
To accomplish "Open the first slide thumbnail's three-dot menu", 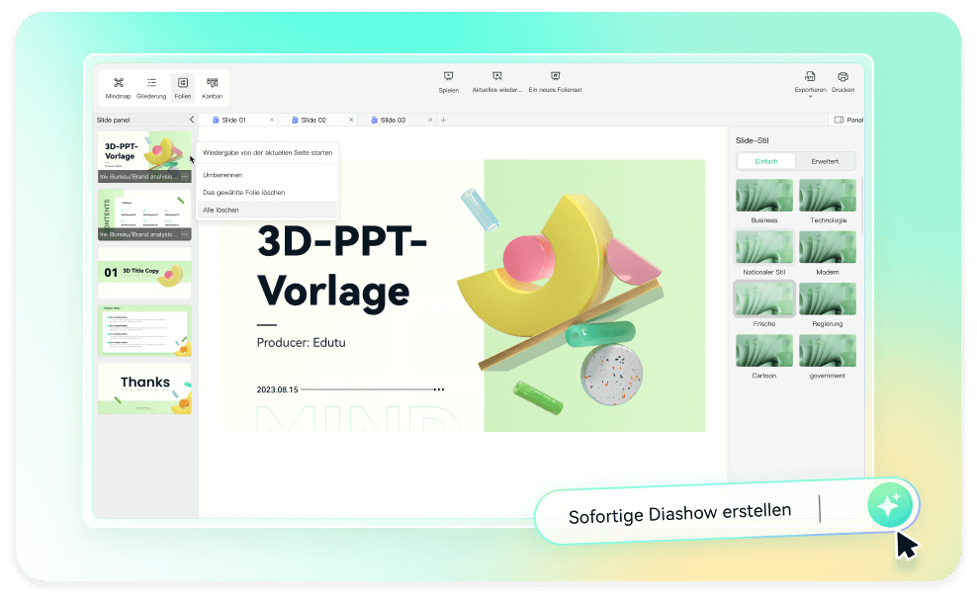I will [185, 177].
